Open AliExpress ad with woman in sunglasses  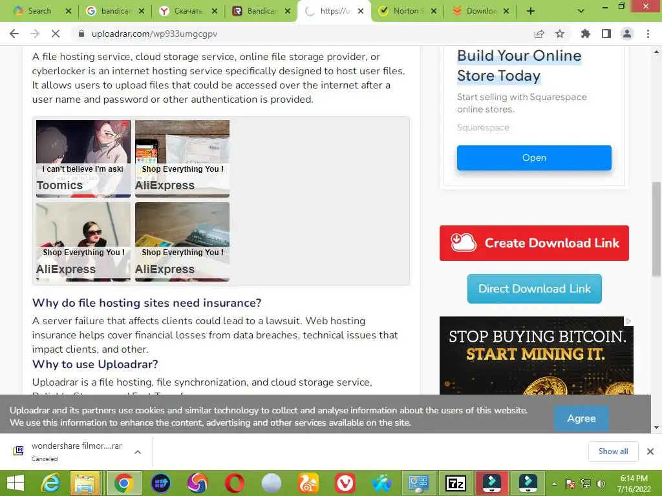pos(83,242)
